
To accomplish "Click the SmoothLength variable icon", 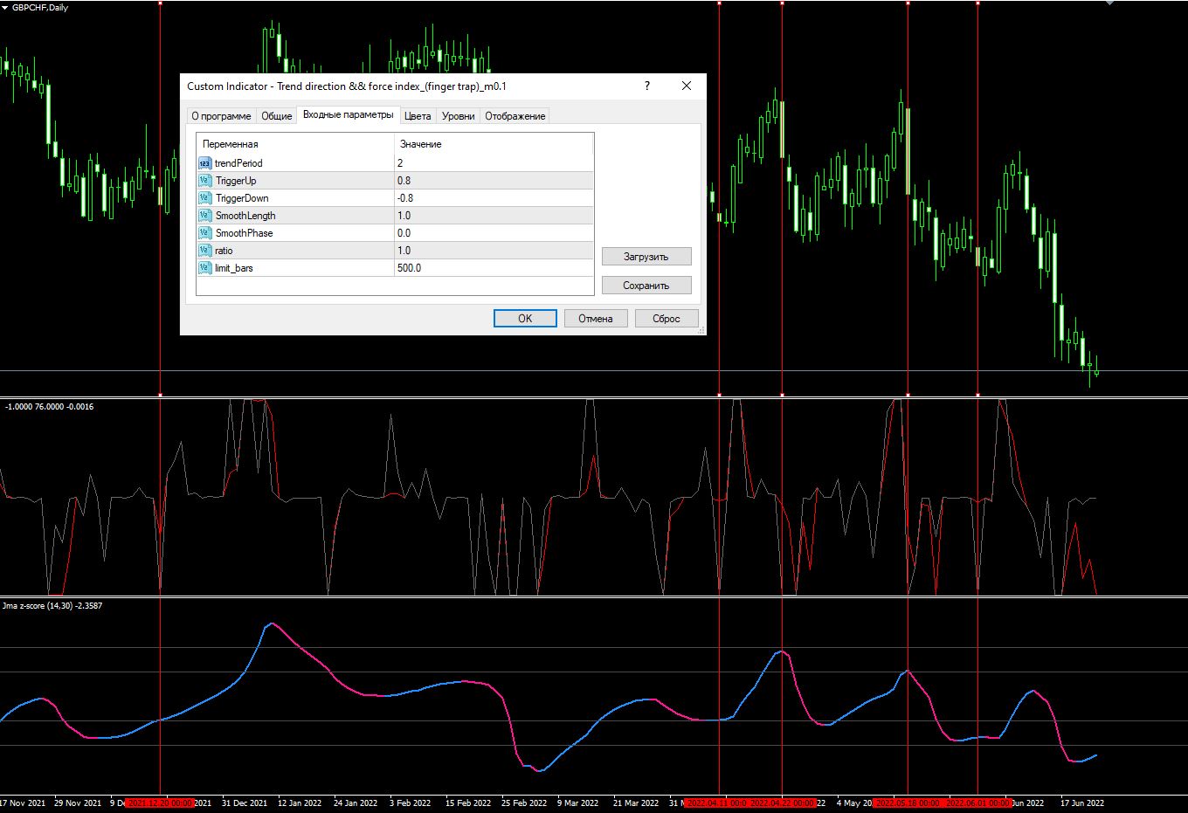I will (205, 216).
